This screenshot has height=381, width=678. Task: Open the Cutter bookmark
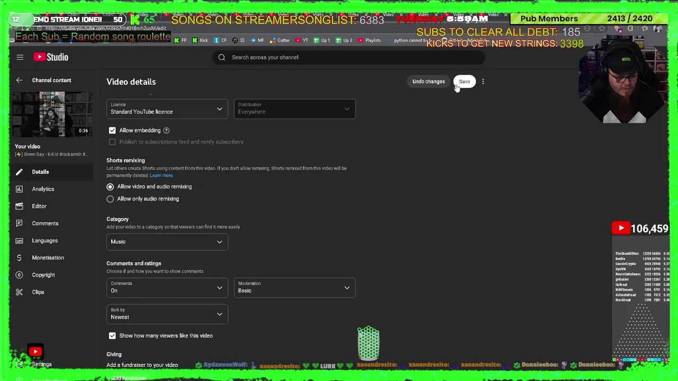pyautogui.click(x=280, y=40)
